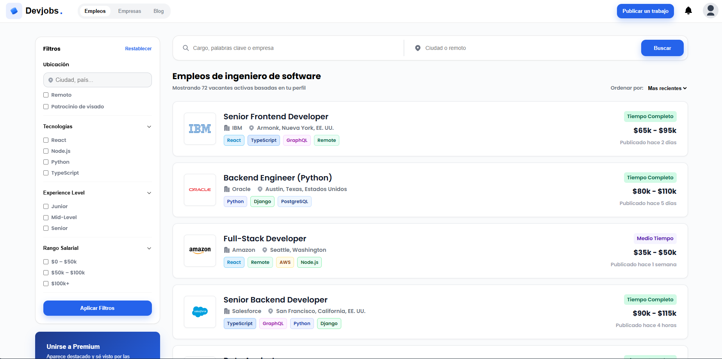Enable the Remoto filter checkbox
Image resolution: width=722 pixels, height=359 pixels.
[46, 95]
